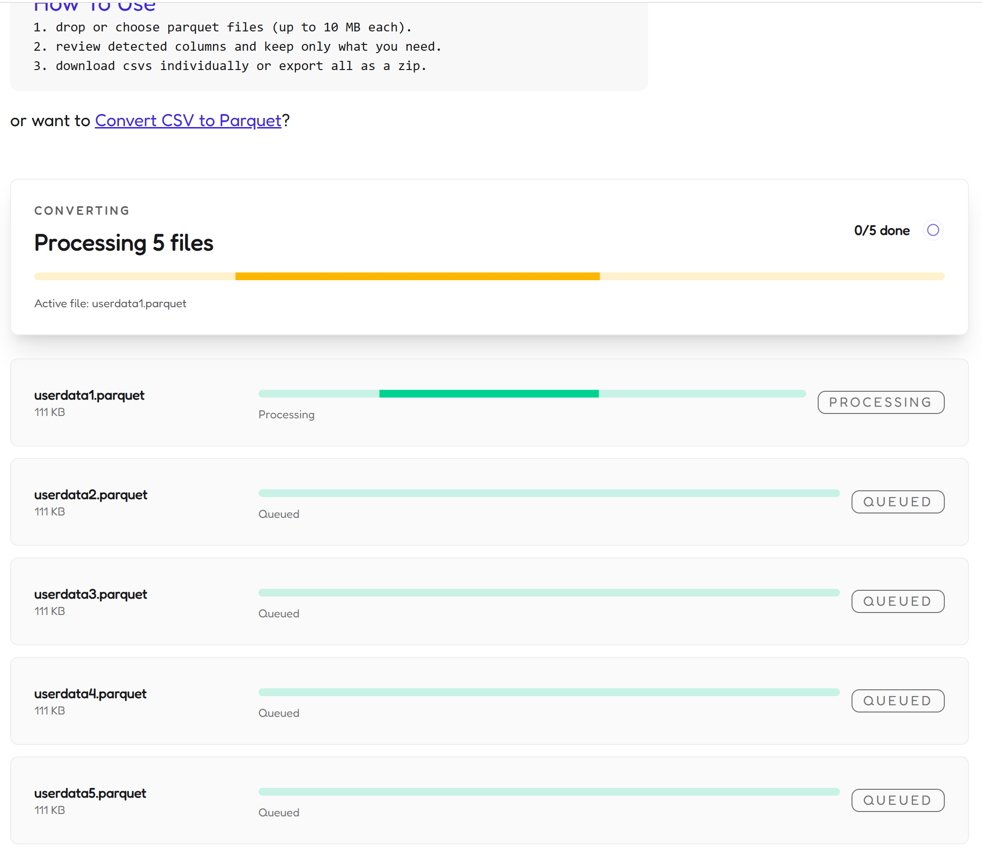Screen dimensions: 982x855
Task: Click the 'Queued' status text under userdata3.parquet bar
Action: (x=279, y=613)
